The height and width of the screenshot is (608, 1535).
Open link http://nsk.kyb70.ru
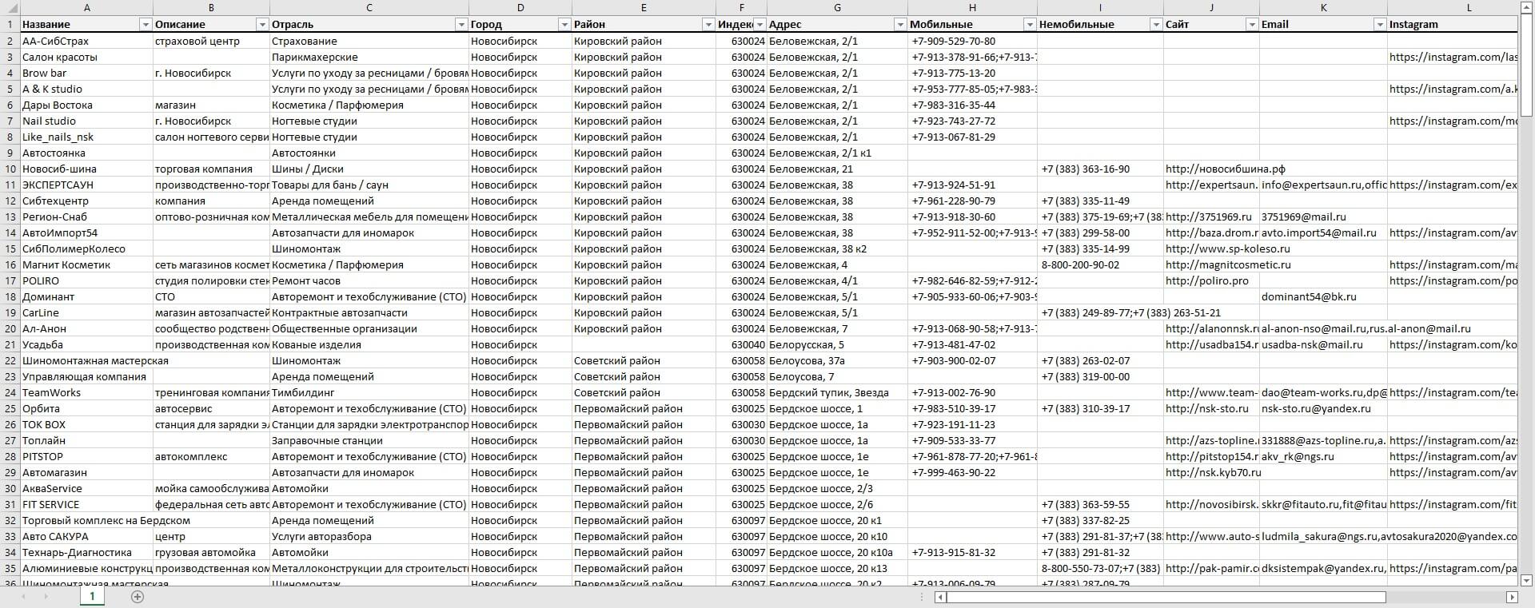click(1213, 472)
